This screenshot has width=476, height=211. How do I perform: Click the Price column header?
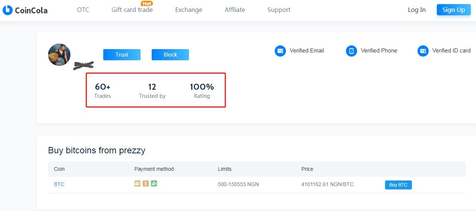tap(307, 169)
